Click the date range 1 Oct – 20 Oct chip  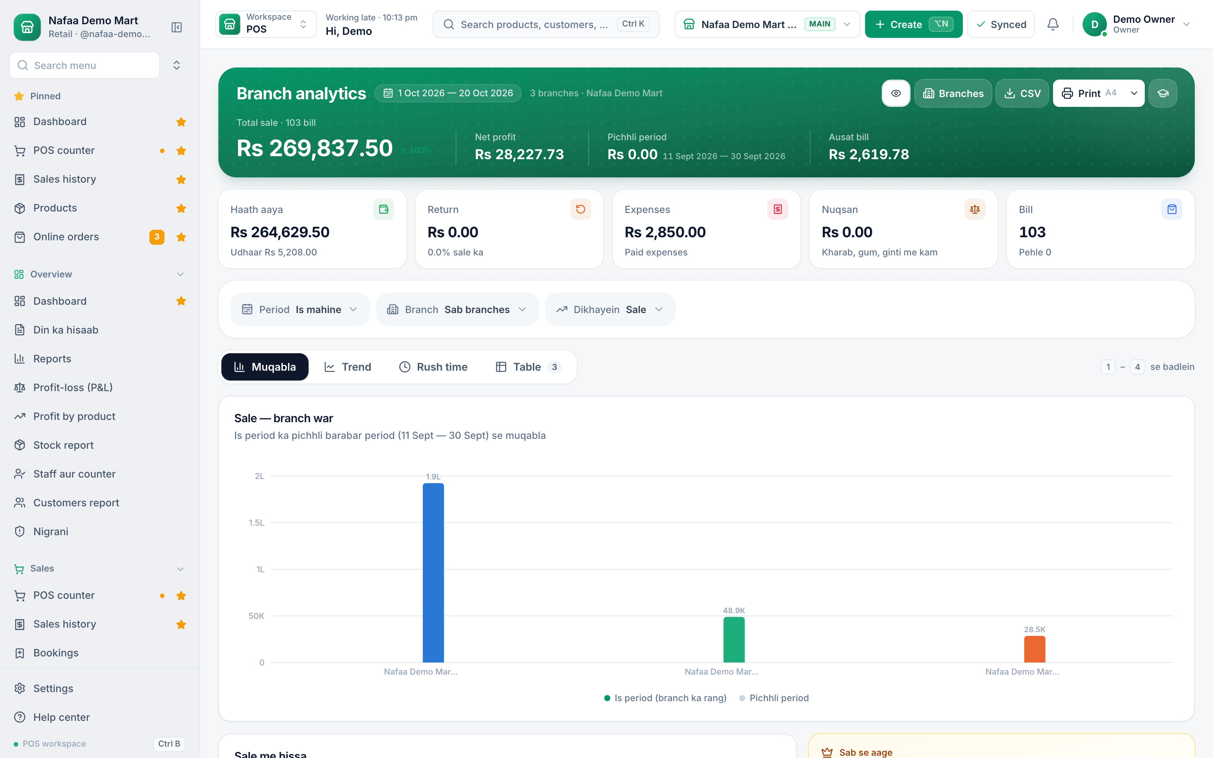tap(448, 93)
